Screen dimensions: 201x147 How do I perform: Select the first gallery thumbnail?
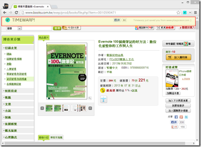click(49, 108)
